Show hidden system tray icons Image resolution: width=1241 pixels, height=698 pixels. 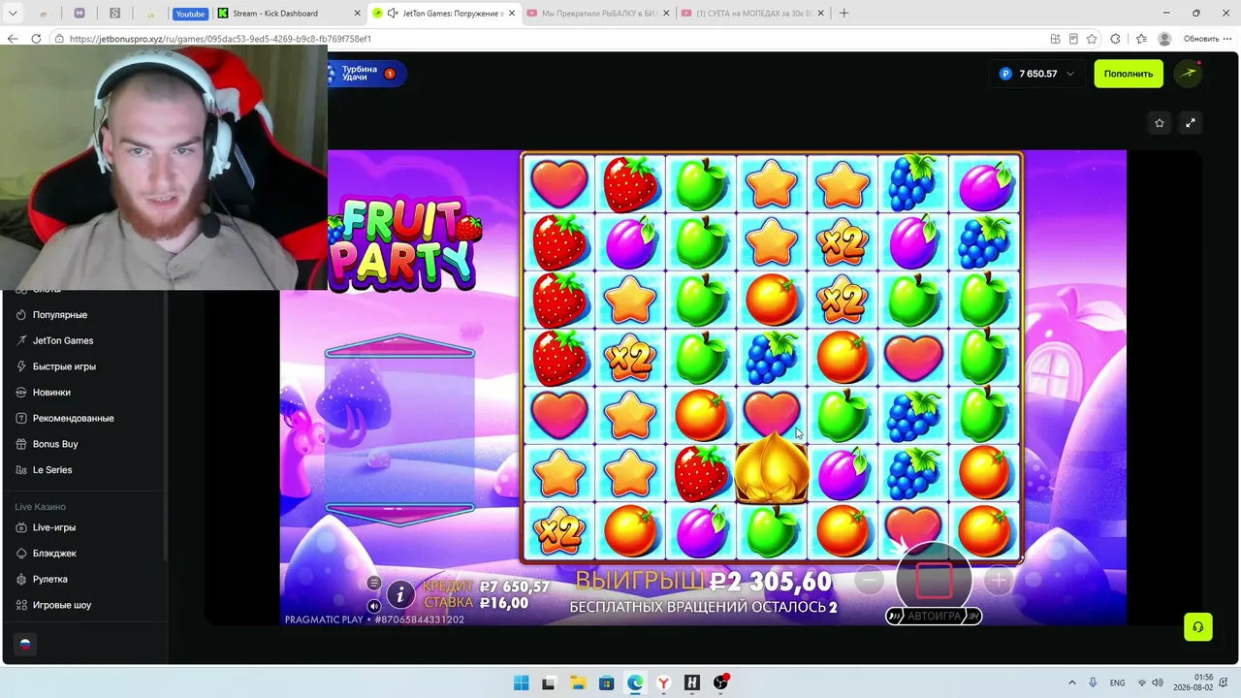click(1071, 682)
